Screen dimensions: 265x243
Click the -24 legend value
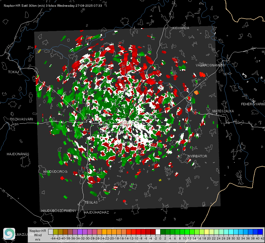(x=102, y=238)
